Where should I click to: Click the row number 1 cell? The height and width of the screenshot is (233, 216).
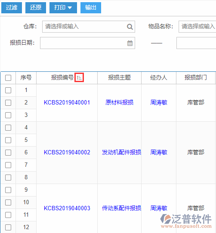click(x=26, y=90)
